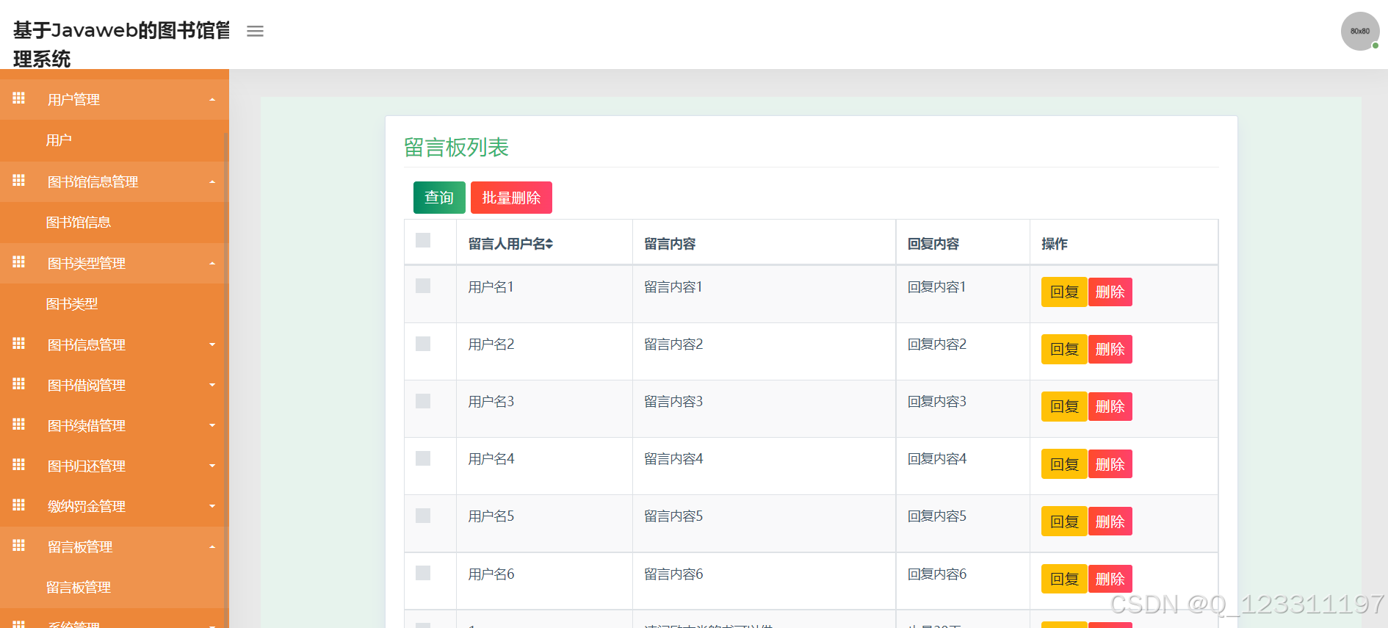Expand the 缴纳罚金管理 menu arrow

point(212,506)
